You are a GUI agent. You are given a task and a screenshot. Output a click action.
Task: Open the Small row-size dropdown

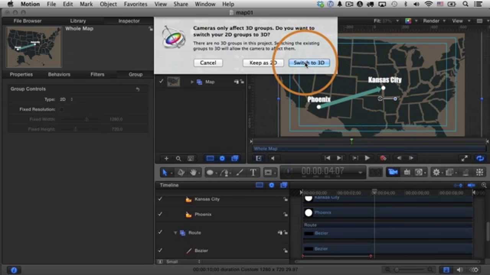(x=183, y=262)
